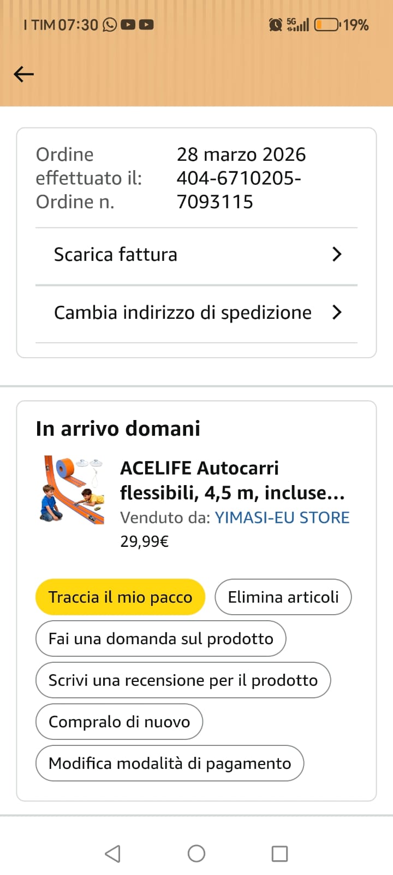Tap Fai una domanda sul prodotto
This screenshot has width=393, height=875.
(x=160, y=639)
